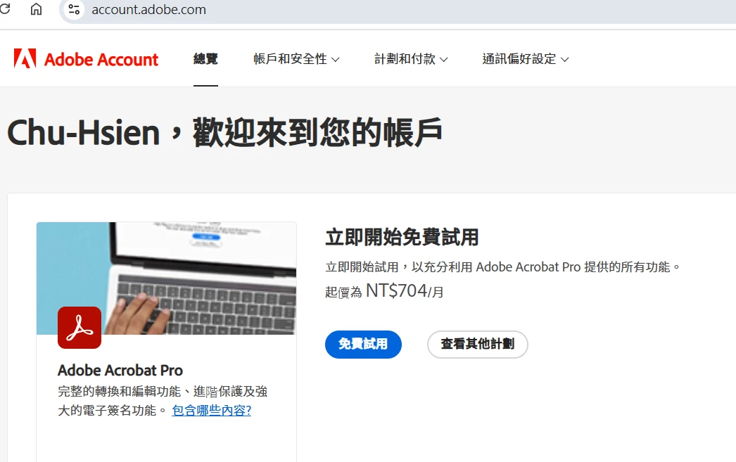Open the 計劃和付款 menu
Image resolution: width=736 pixels, height=462 pixels.
click(411, 59)
